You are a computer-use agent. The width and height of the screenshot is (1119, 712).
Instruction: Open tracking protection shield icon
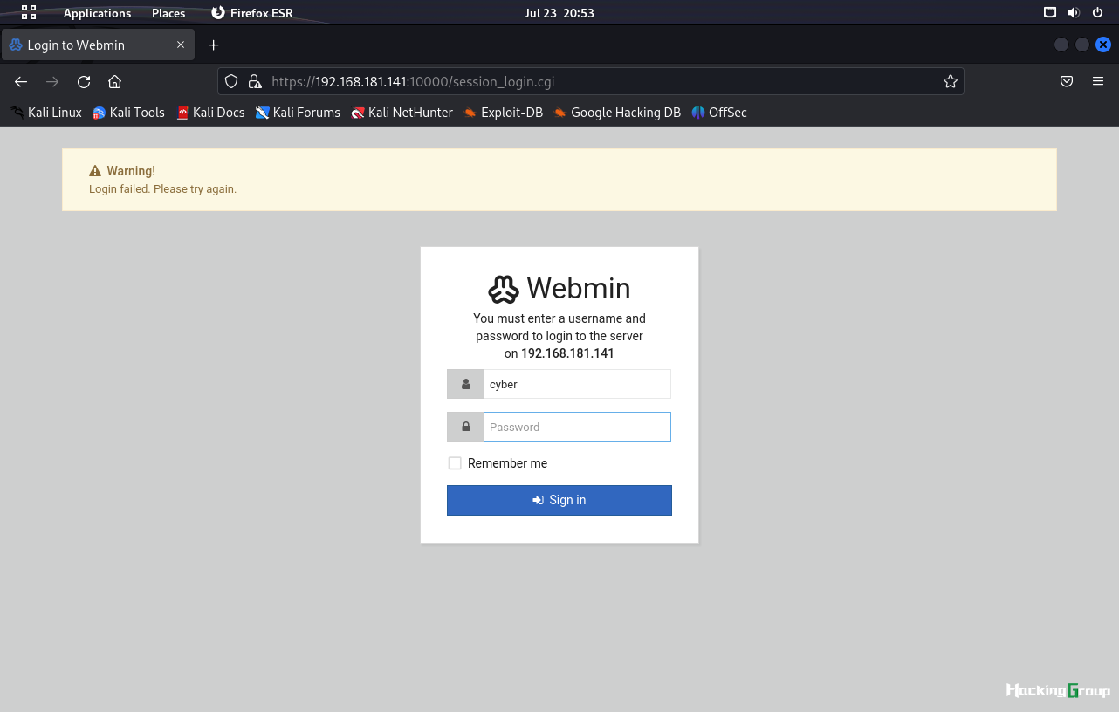(231, 82)
